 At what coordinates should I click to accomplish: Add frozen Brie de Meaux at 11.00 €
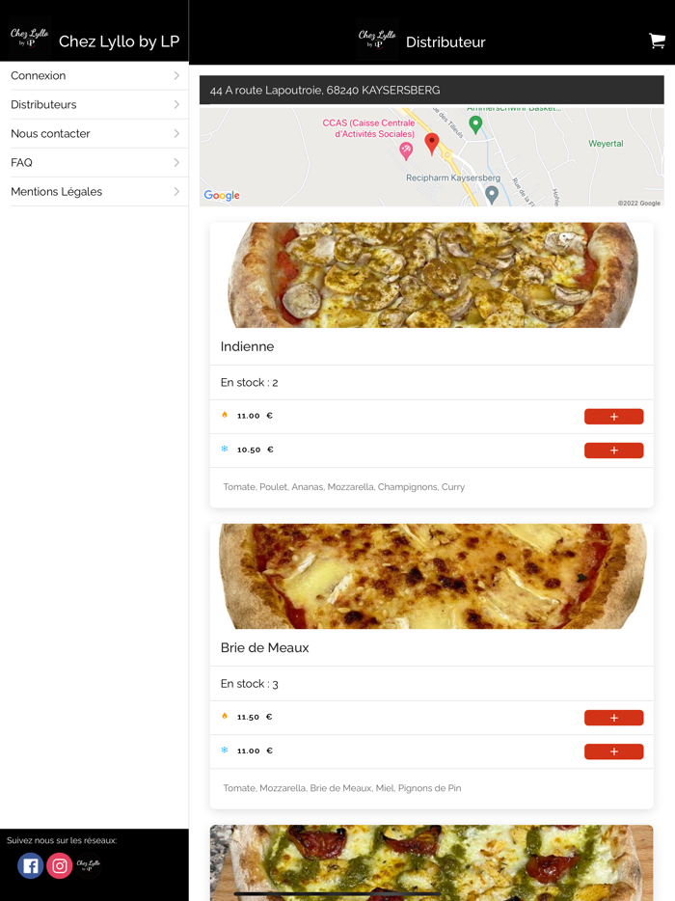coord(613,751)
